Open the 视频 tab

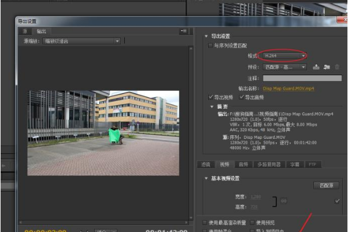(x=225, y=164)
